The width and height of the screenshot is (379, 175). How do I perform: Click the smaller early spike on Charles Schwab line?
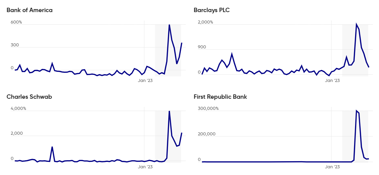52,147
